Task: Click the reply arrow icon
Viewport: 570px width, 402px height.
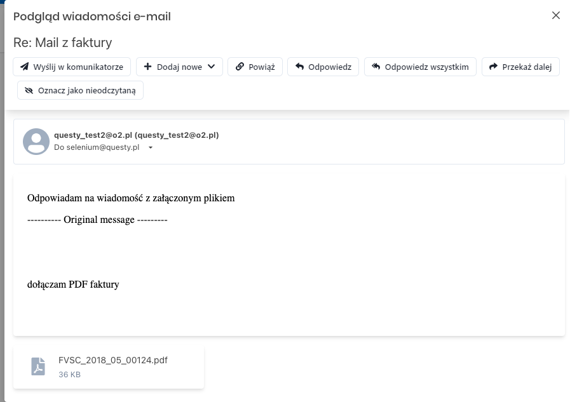Action: point(299,67)
